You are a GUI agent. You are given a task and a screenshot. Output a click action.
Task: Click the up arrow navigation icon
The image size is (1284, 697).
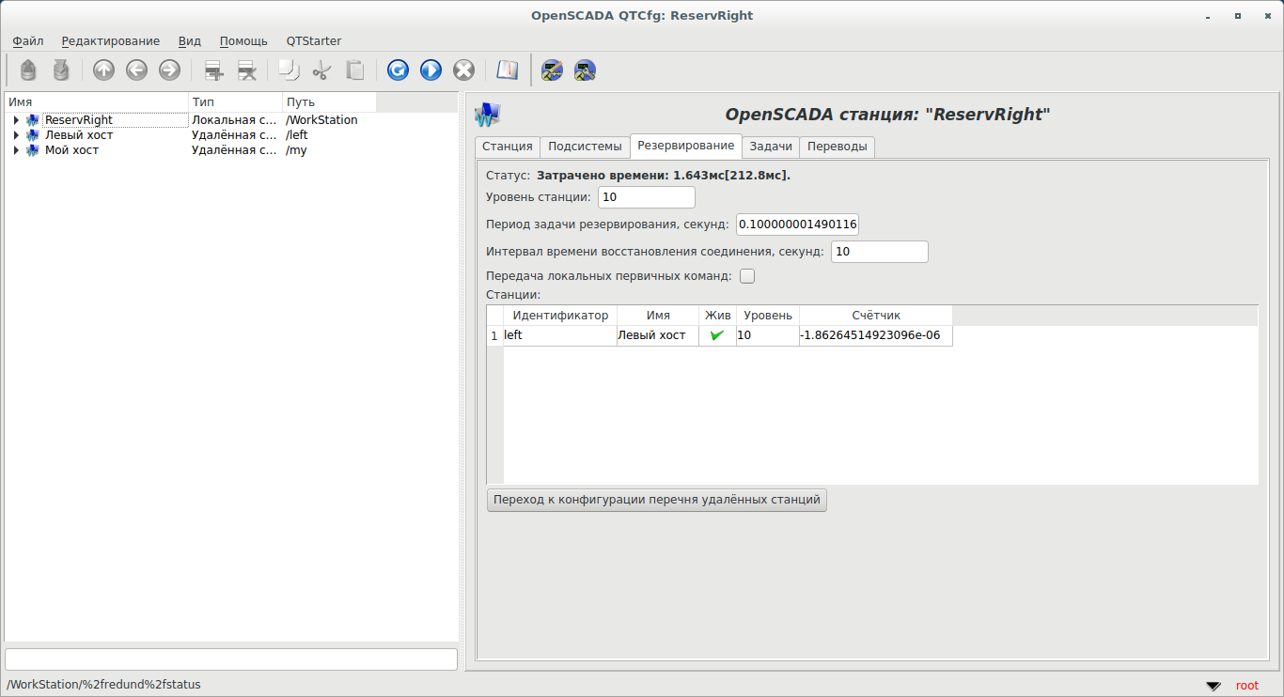103,70
